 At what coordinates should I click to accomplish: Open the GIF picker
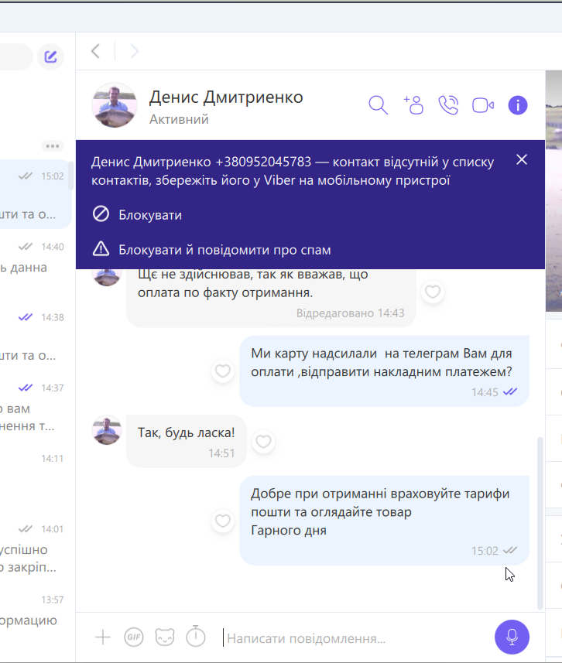134,637
